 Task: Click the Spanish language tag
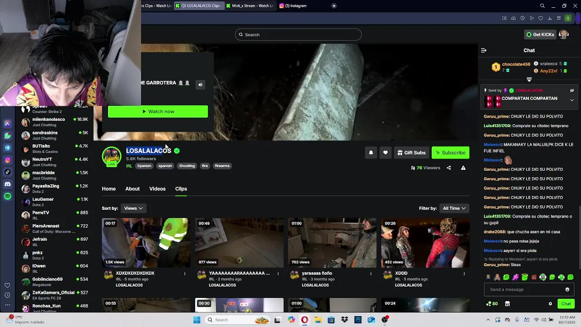pos(144,166)
